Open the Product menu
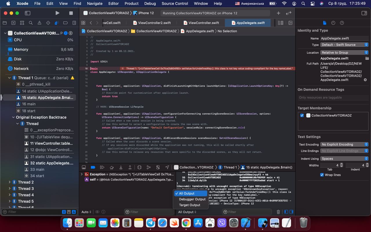Image resolution: width=371 pixels, height=232 pixels. 131,3
